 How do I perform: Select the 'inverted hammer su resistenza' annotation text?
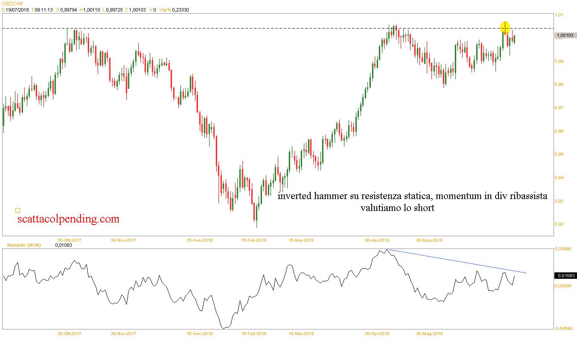tap(412, 197)
